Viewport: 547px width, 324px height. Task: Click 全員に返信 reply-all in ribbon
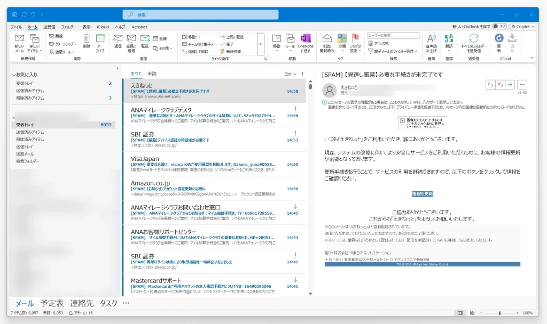coord(131,44)
